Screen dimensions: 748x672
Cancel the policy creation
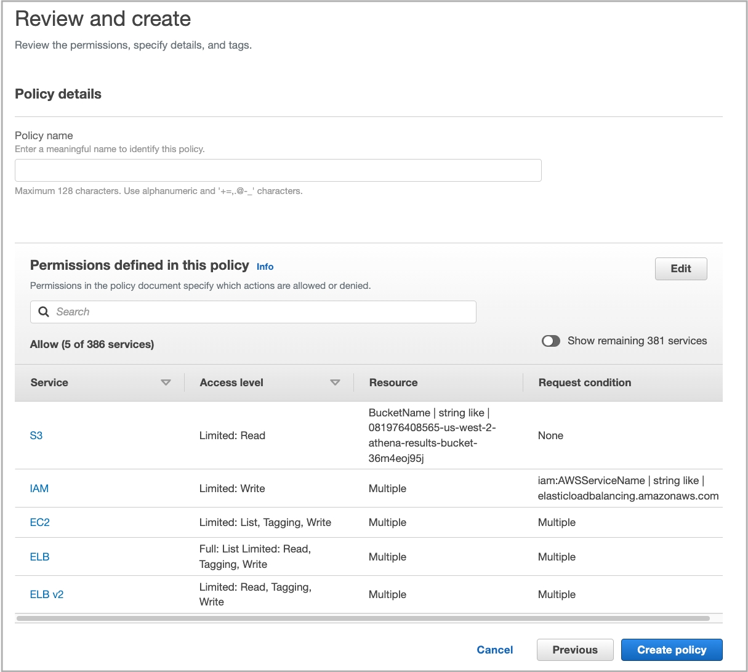(x=494, y=649)
